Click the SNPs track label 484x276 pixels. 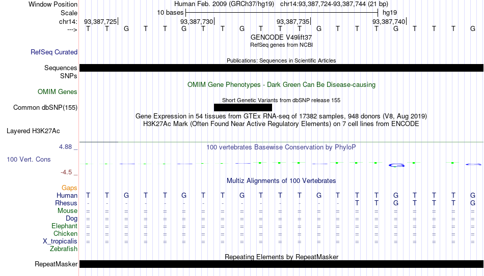click(x=69, y=76)
